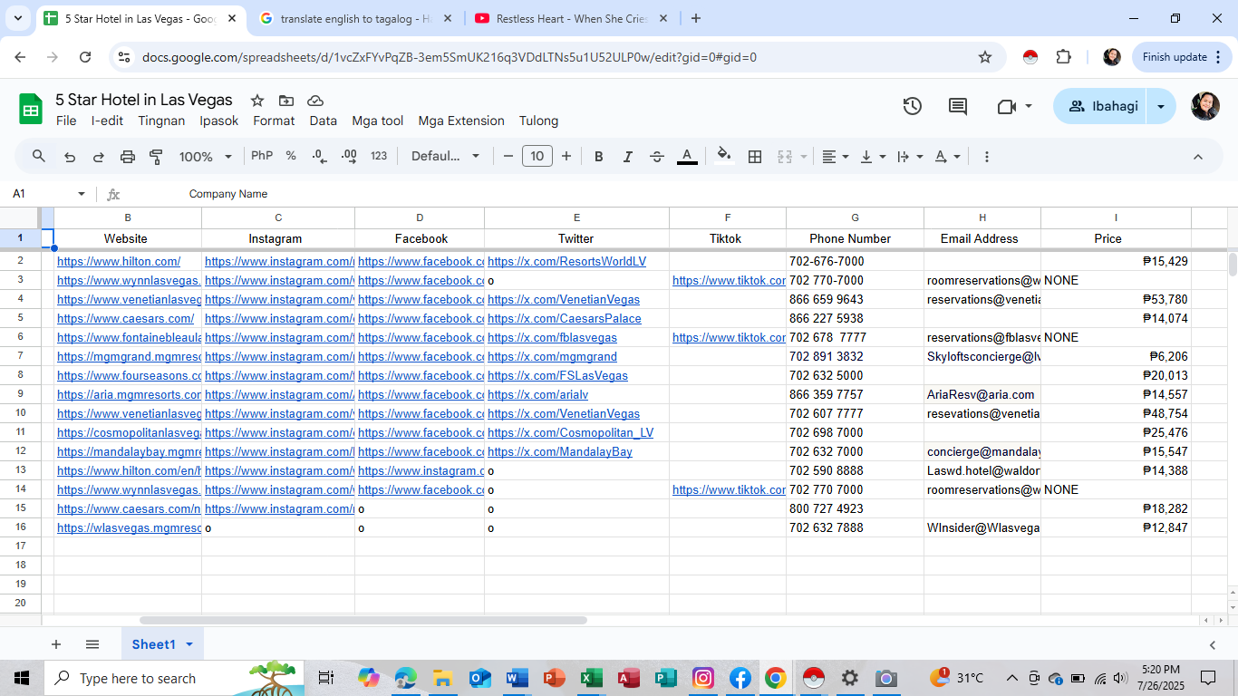Select the ₱53,780 price cell
Screen dimensions: 1238x696
coord(1116,300)
